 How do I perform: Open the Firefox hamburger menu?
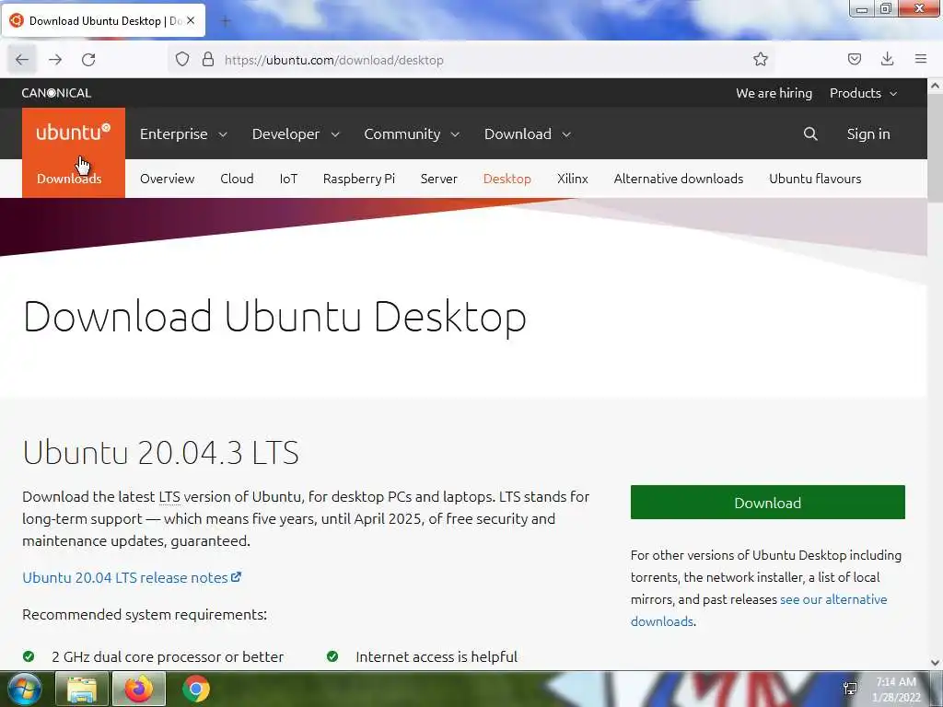point(921,59)
